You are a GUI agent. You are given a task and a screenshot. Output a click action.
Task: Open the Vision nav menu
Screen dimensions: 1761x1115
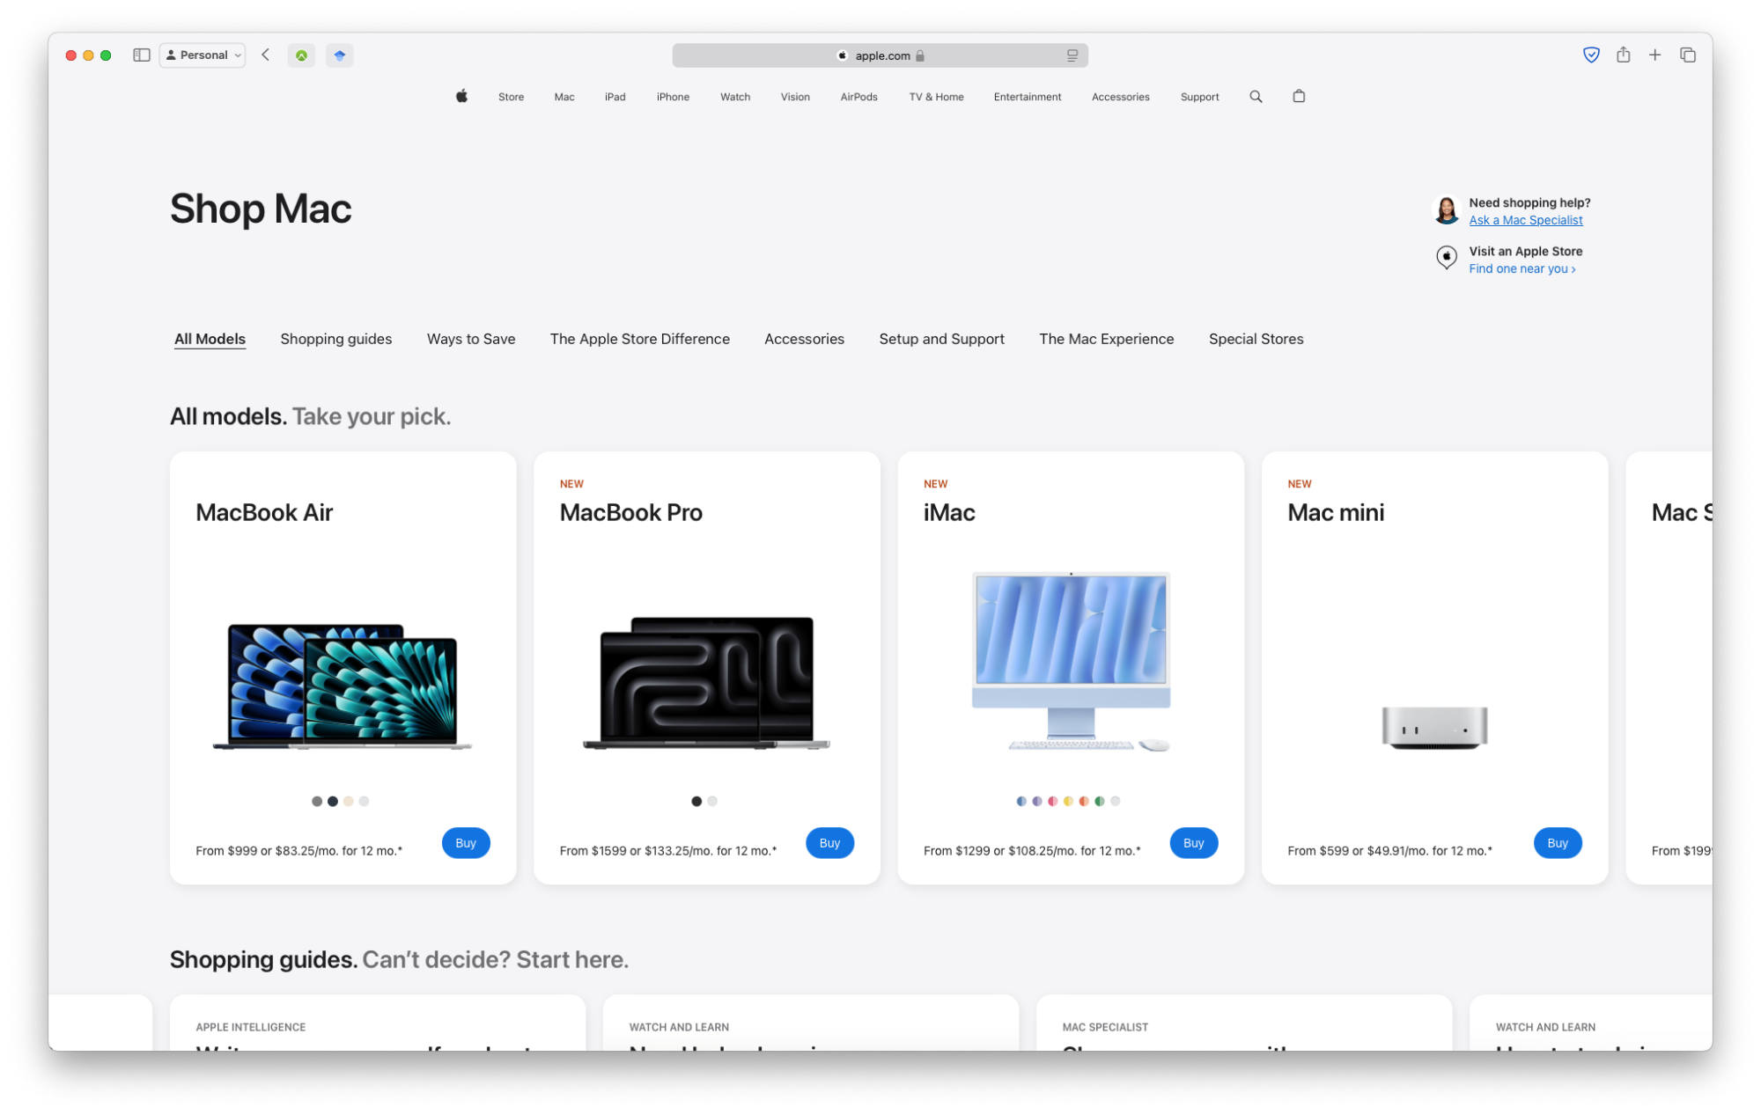[x=795, y=97]
